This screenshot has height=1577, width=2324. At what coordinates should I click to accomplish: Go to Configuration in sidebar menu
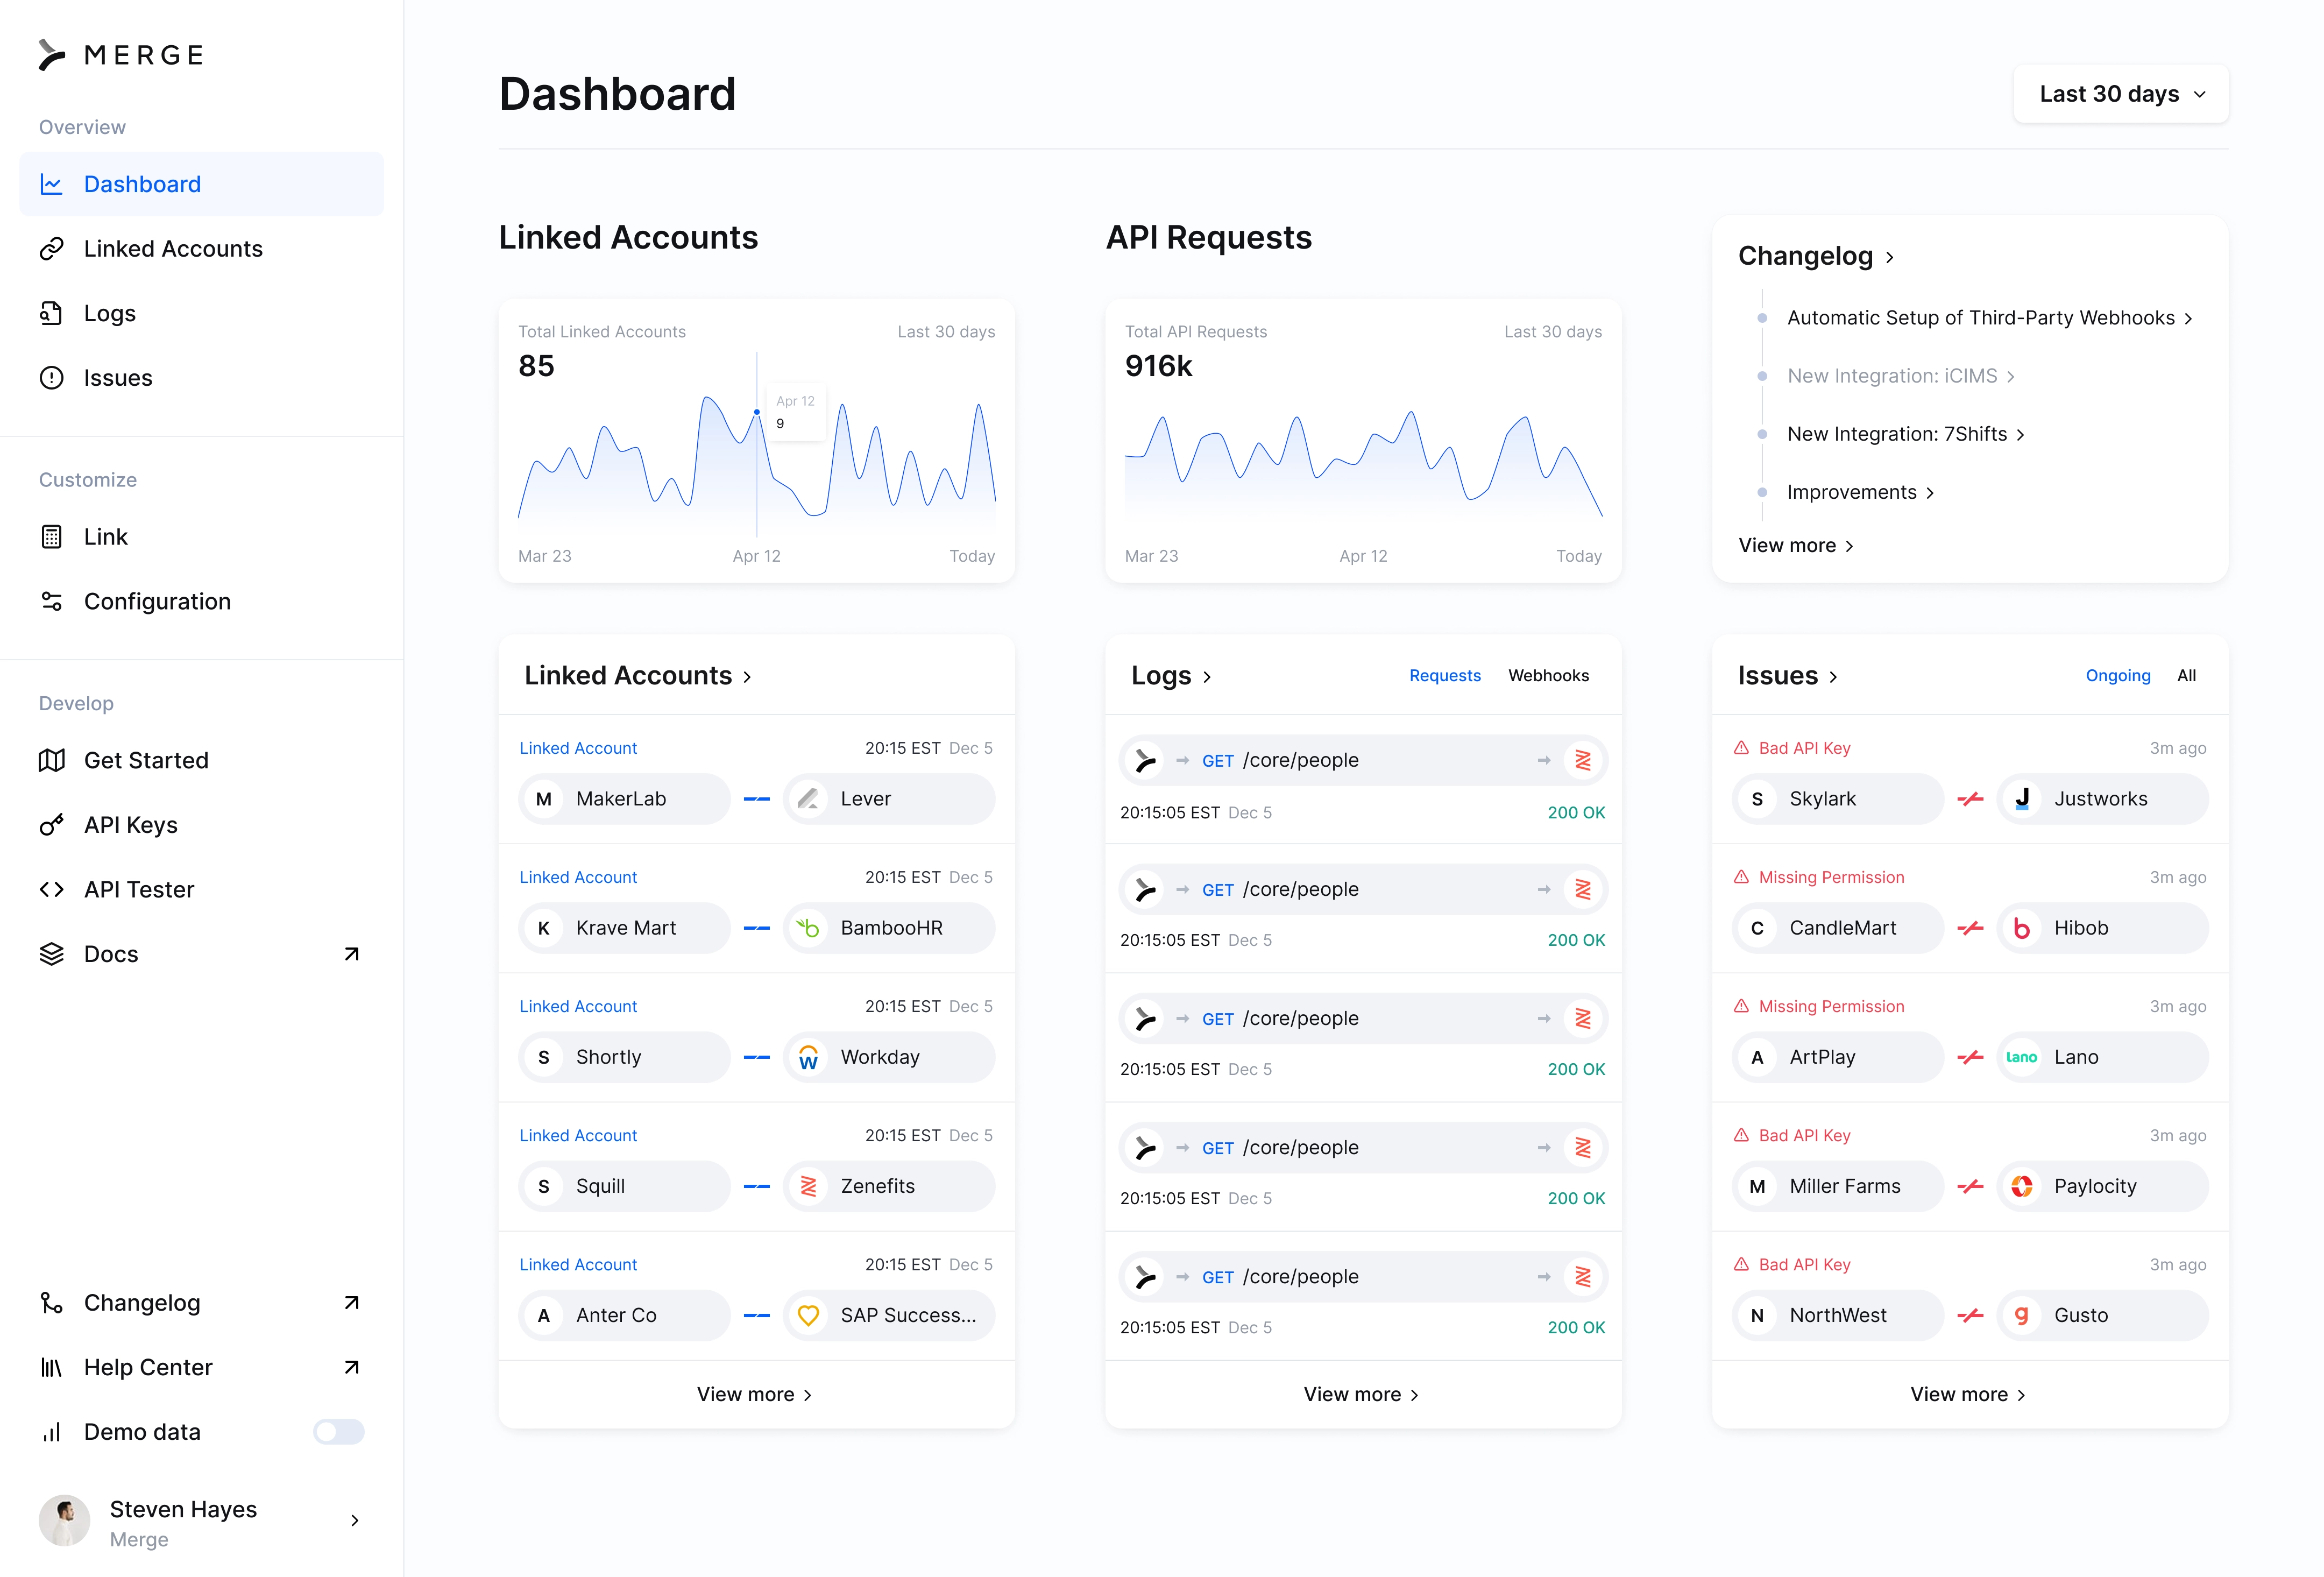pyautogui.click(x=202, y=601)
